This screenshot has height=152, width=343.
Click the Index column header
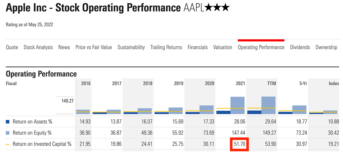coord(334,83)
